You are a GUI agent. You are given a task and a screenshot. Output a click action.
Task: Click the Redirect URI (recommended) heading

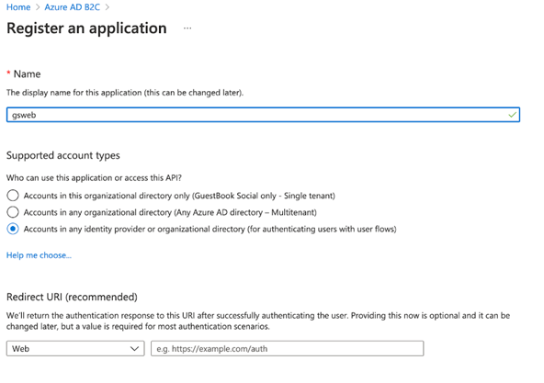point(72,297)
